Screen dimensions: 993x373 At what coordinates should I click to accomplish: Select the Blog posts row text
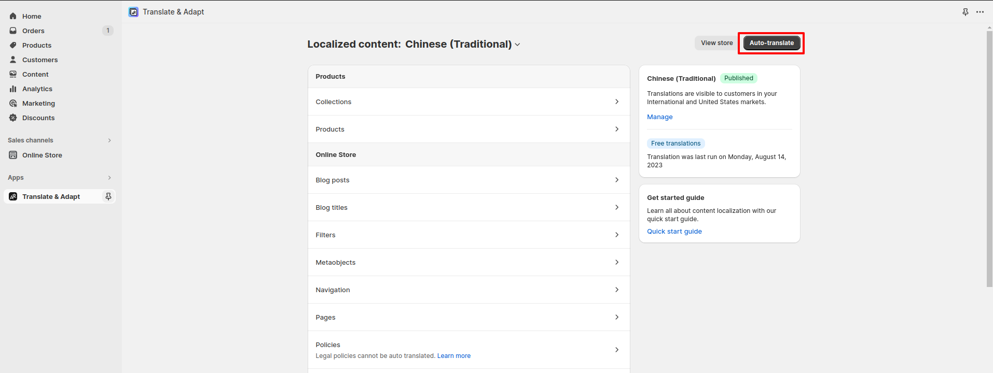click(x=333, y=180)
